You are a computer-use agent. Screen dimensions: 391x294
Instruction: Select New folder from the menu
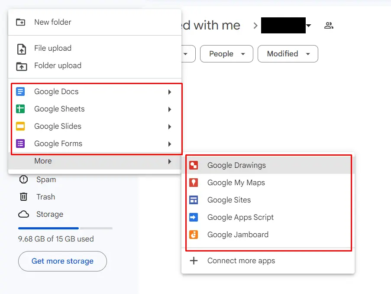pos(52,22)
